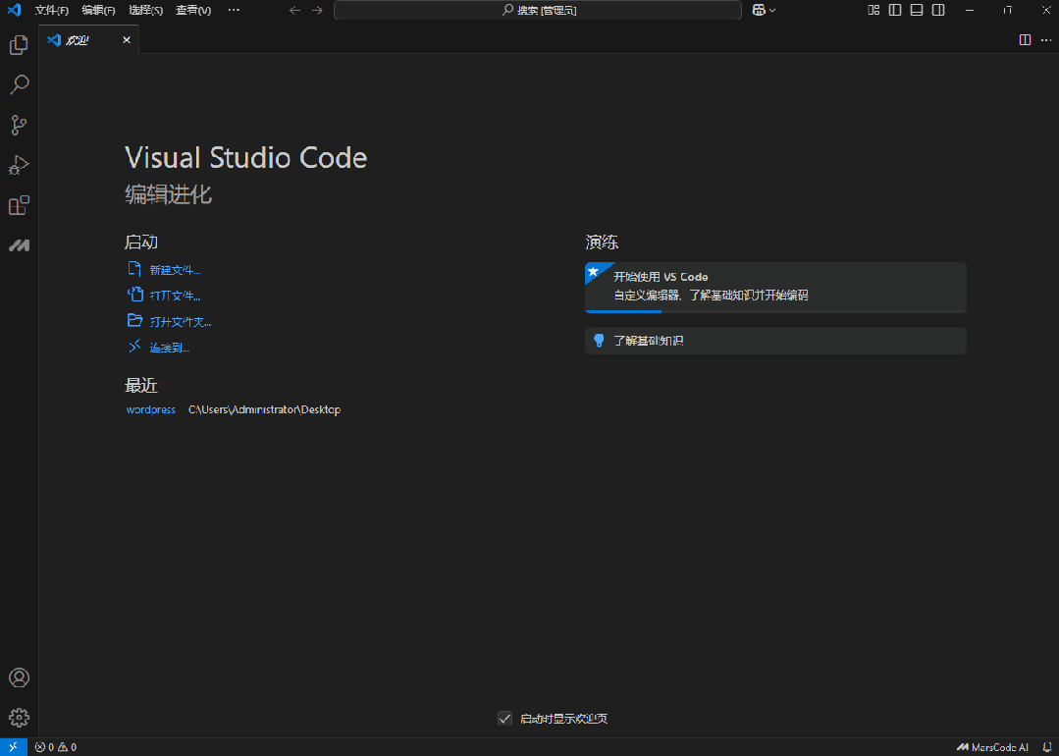The height and width of the screenshot is (756, 1059).
Task: Show hidden menus via title bar ellipsis
Action: coord(234,10)
